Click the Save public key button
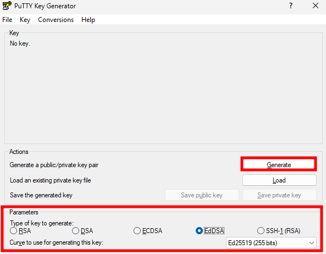The width and height of the screenshot is (326, 254). point(202,195)
